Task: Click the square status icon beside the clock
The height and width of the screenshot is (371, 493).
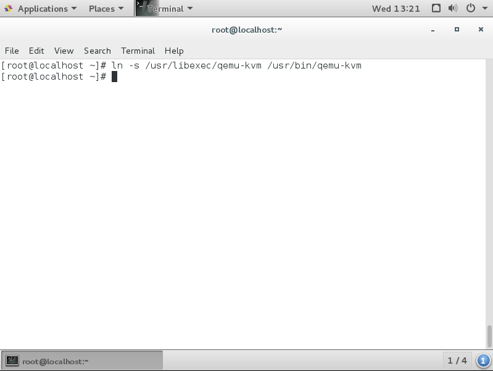Action: (x=436, y=9)
